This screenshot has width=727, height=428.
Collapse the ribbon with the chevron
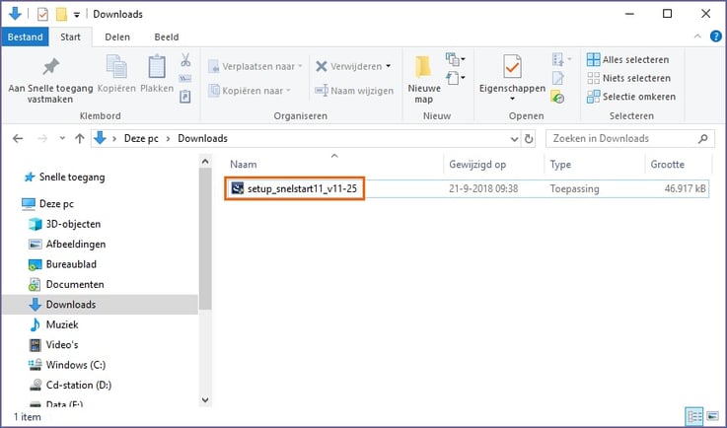pos(697,36)
